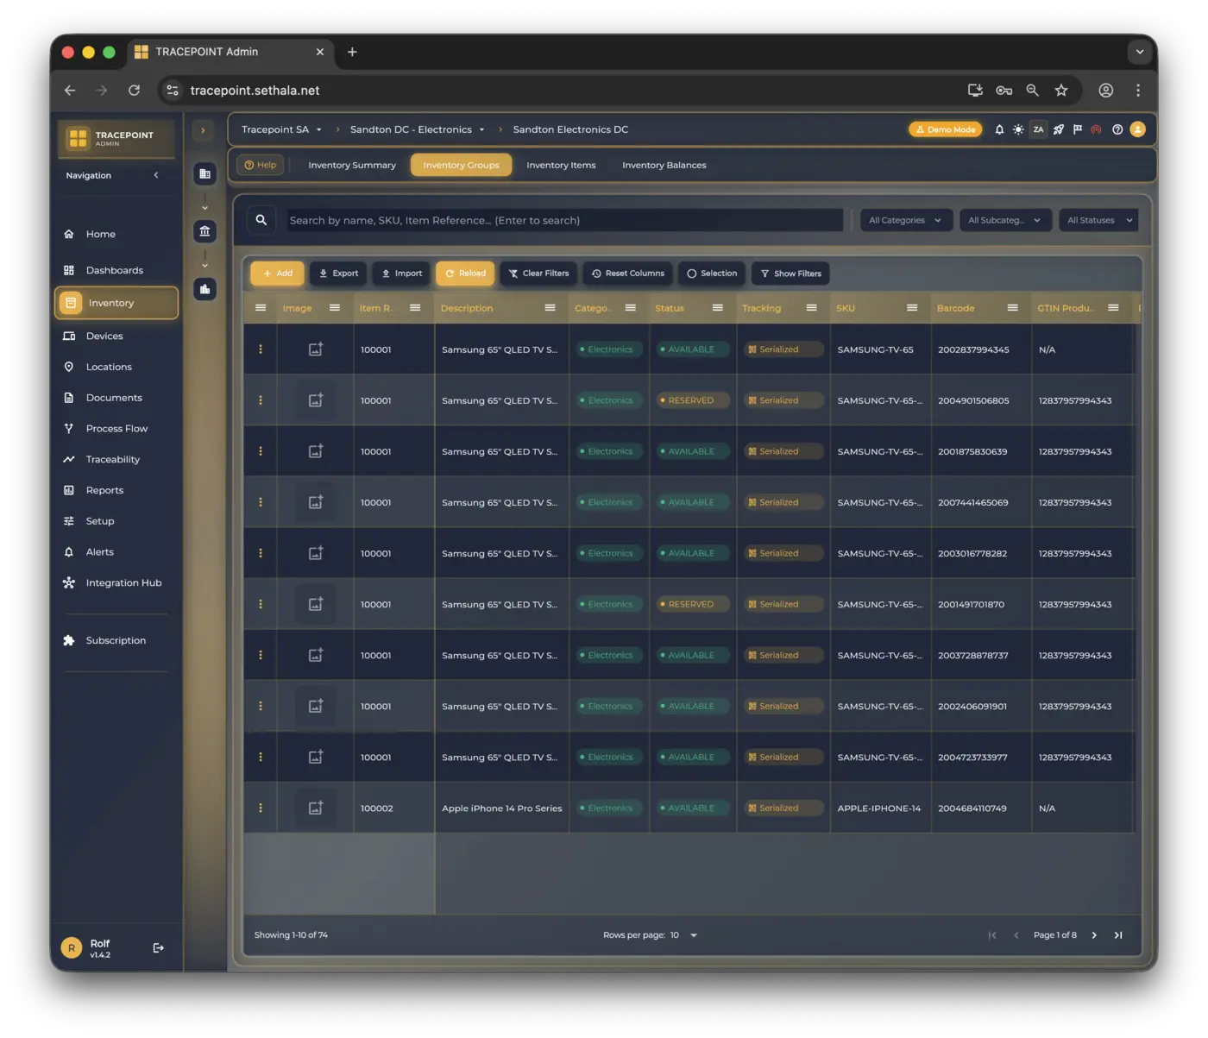Toggle the light/dark theme sun icon
This screenshot has height=1038, width=1208.
coord(1017,129)
